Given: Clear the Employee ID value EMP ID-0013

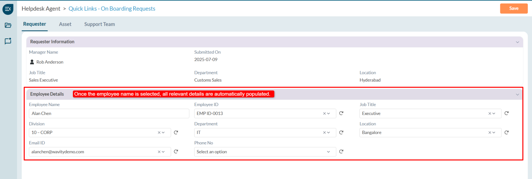Looking at the screenshot, I should [324, 114].
